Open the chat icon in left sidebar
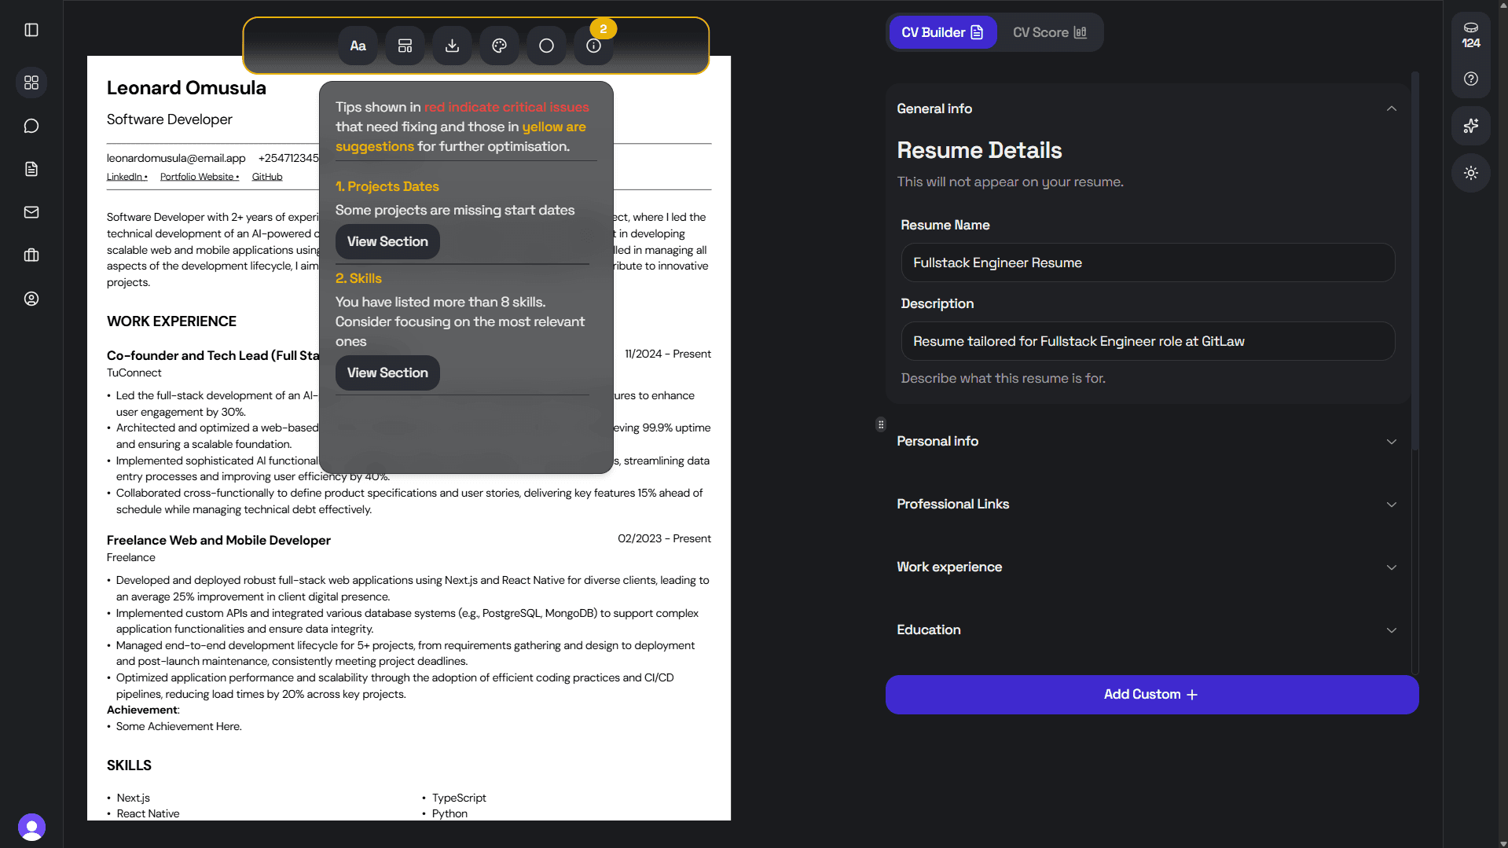 [31, 126]
